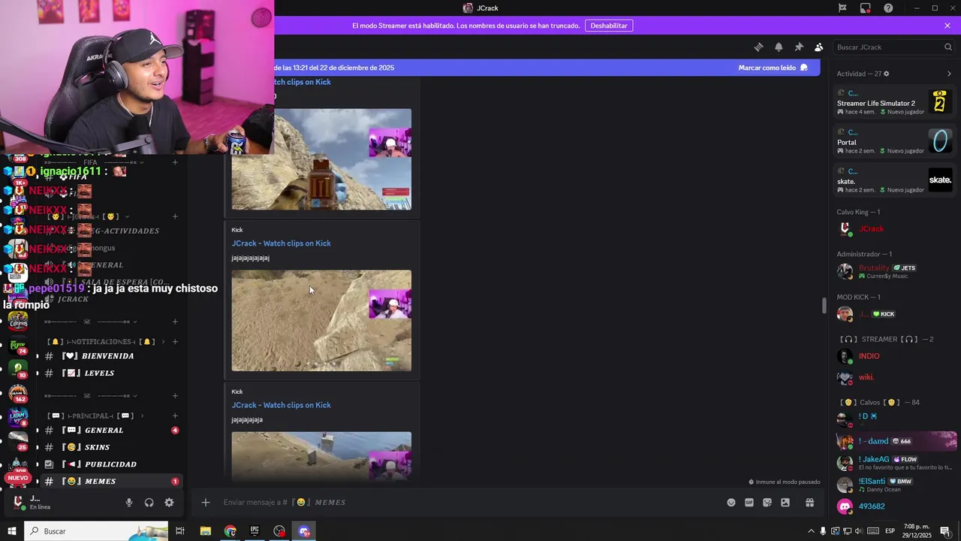This screenshot has width=961, height=541.
Task: Open the GIF picker
Action: 749,503
